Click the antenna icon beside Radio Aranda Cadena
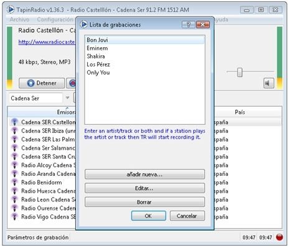The height and width of the screenshot is (246, 288). pos(14,173)
